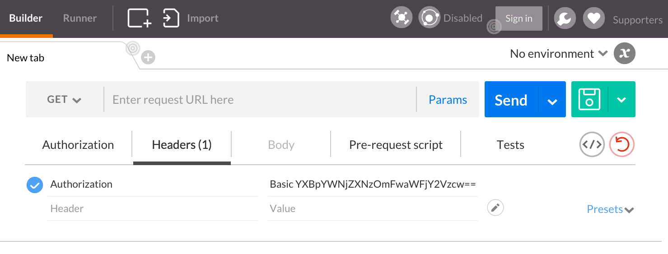668x254 pixels.
Task: Open a new window with the plus-window icon
Action: click(x=140, y=18)
